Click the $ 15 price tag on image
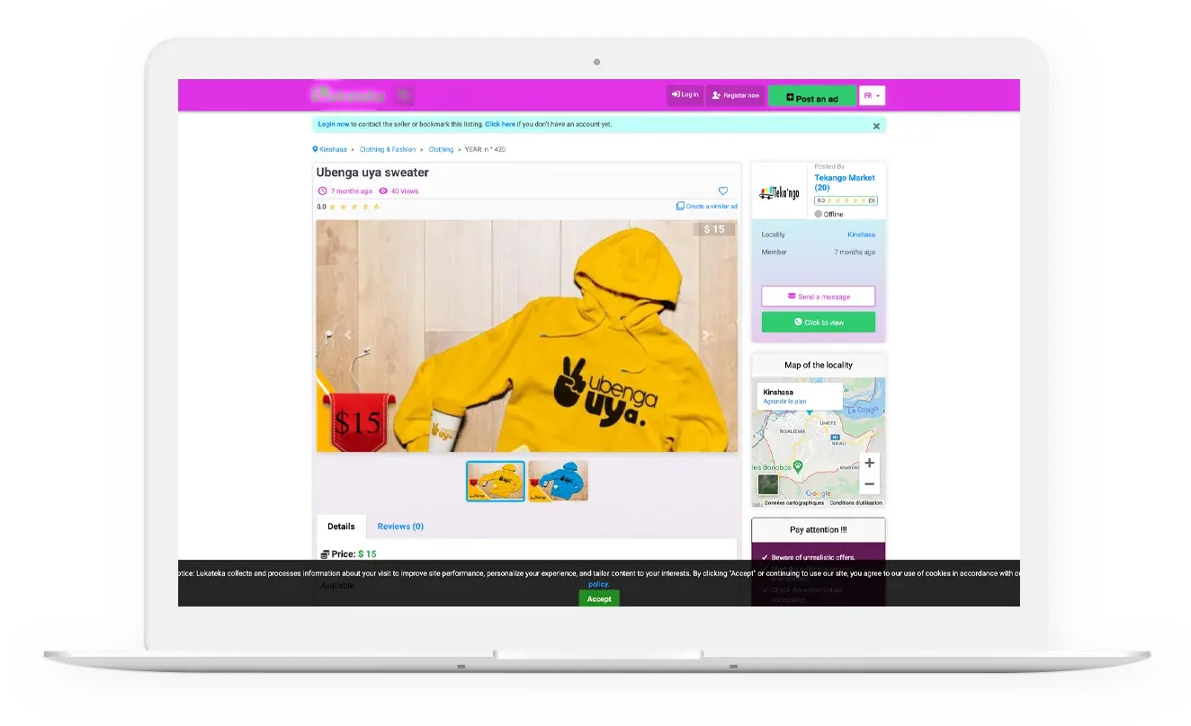This screenshot has width=1191, height=726. click(x=714, y=229)
